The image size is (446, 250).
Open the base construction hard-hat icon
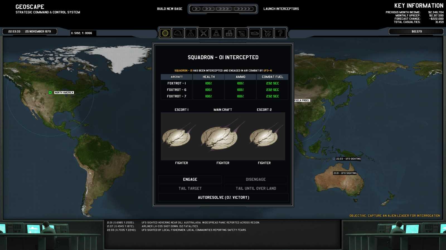(x=178, y=33)
